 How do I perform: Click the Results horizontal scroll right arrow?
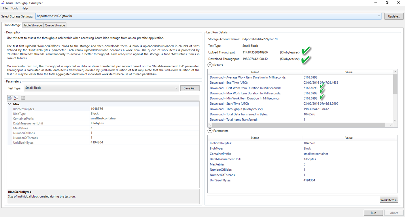[x=391, y=125]
